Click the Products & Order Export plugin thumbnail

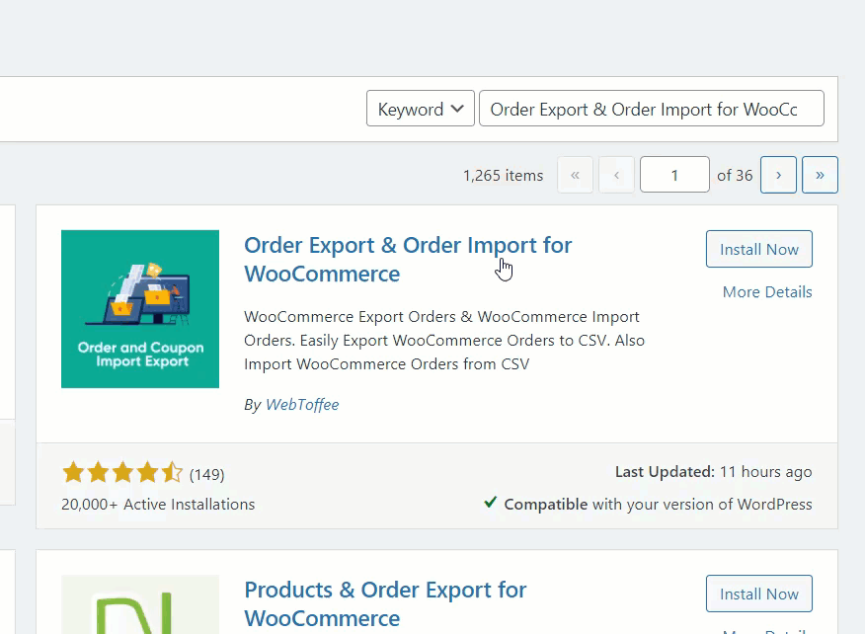(140, 604)
